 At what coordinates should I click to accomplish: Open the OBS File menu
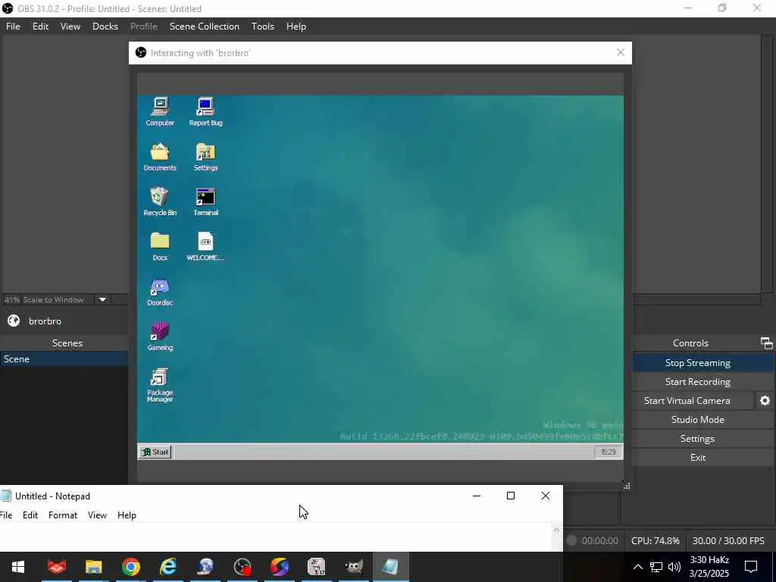tap(13, 27)
